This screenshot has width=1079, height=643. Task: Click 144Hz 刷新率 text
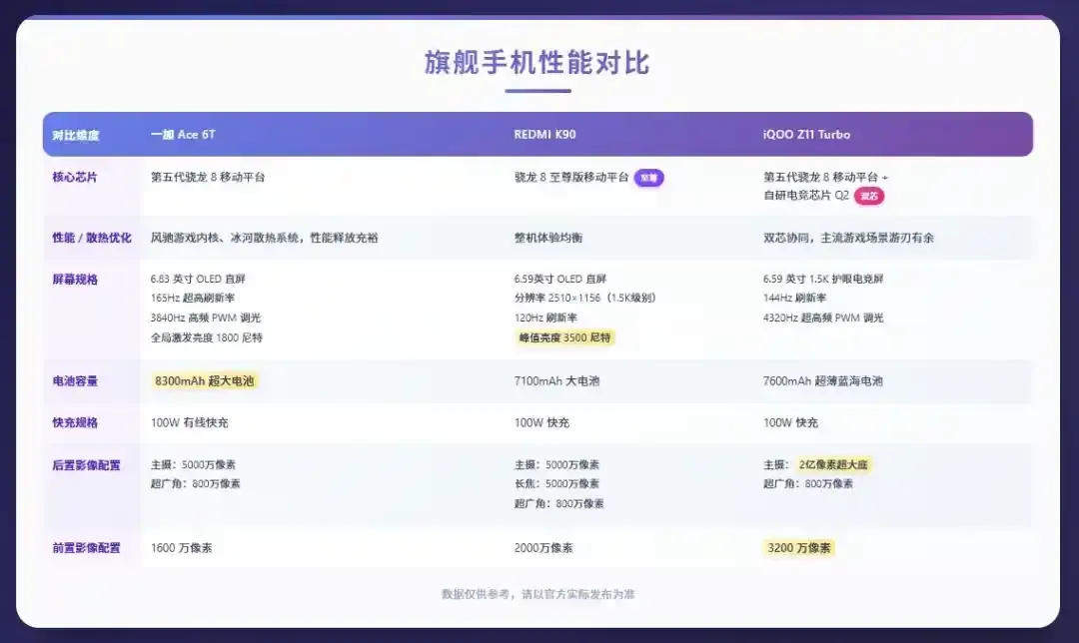point(795,298)
